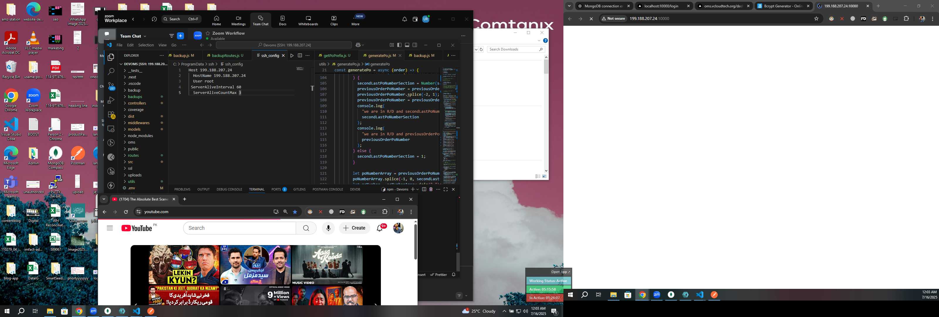Click YouTube Create button

pos(354,228)
